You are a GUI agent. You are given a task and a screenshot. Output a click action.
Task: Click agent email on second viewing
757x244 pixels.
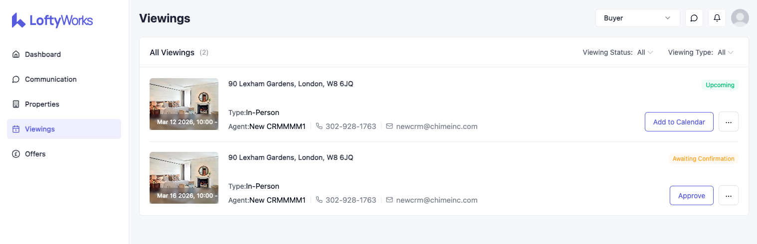click(x=436, y=200)
